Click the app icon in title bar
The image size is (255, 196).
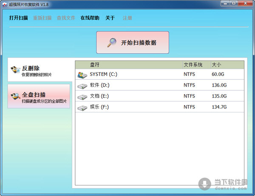click(5, 4)
